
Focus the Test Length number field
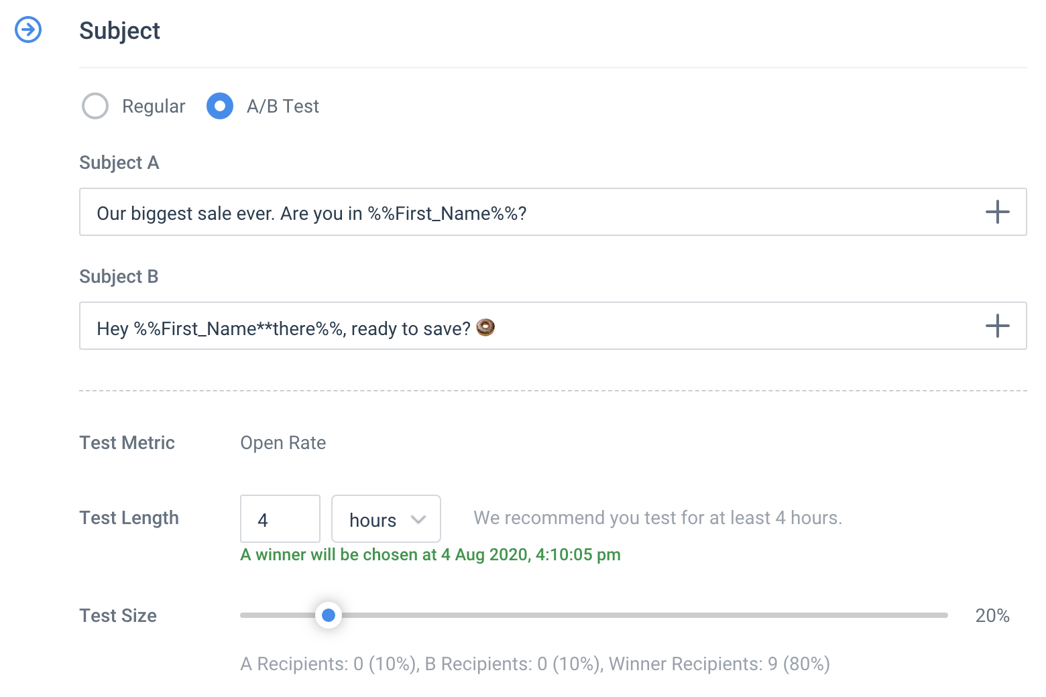click(x=280, y=519)
